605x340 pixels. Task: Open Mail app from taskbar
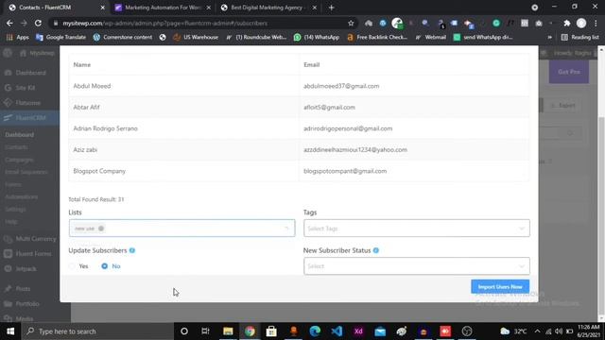380,331
